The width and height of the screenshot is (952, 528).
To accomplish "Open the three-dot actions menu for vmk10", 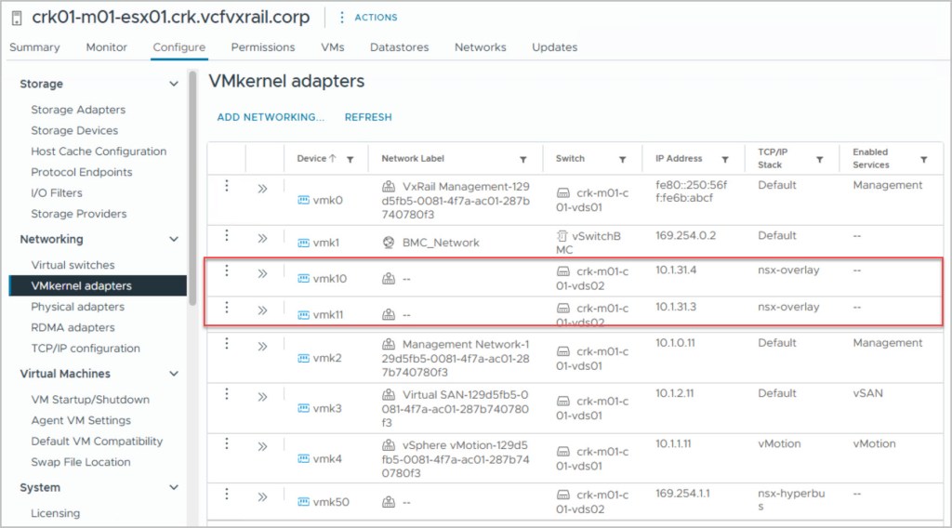I will (227, 271).
